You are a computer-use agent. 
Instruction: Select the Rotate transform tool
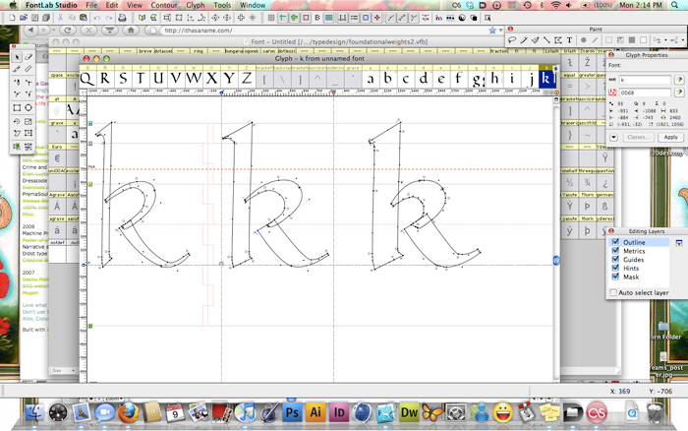pyautogui.click(x=17, y=121)
